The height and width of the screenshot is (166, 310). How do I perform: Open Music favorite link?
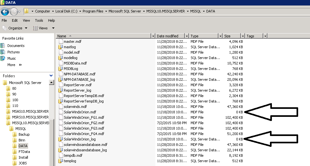12,58
